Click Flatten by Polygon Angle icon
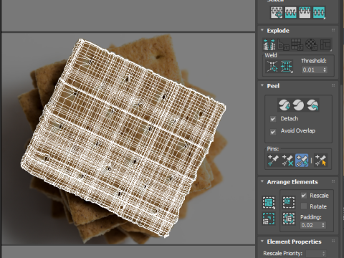Image resolution: width=344 pixels, height=258 pixels. [283, 44]
